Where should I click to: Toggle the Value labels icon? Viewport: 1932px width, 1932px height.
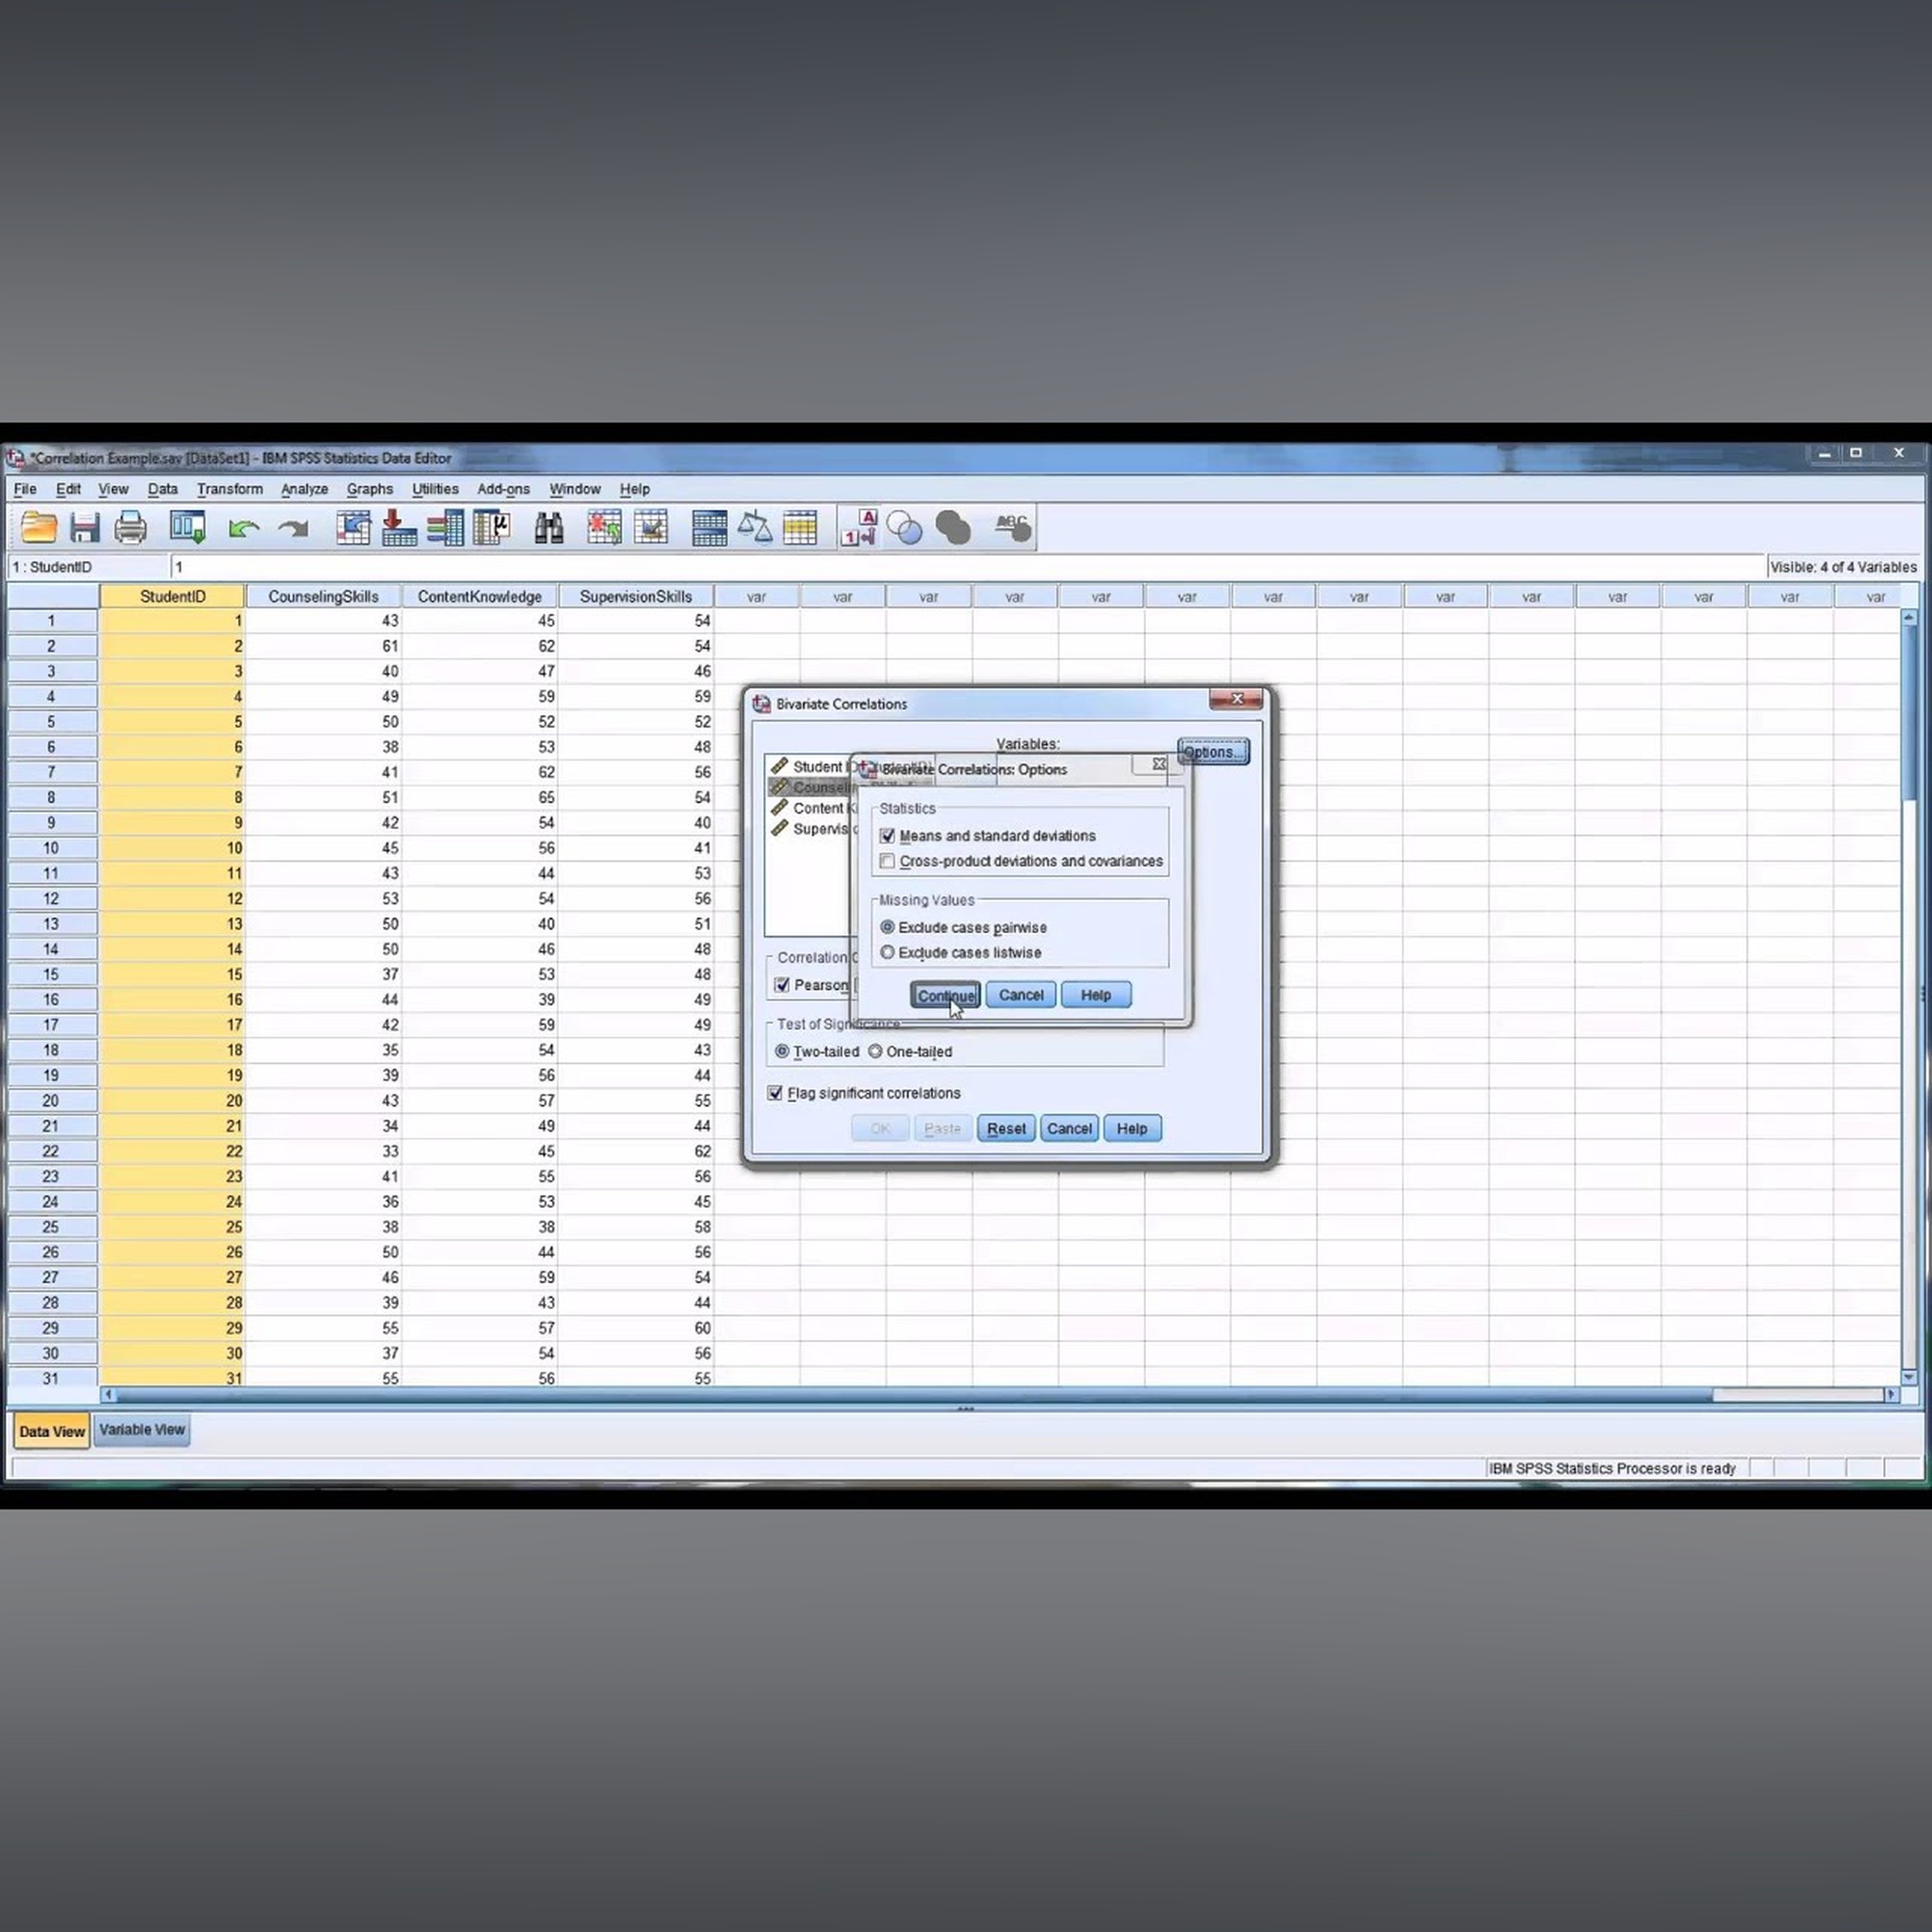[x=859, y=527]
